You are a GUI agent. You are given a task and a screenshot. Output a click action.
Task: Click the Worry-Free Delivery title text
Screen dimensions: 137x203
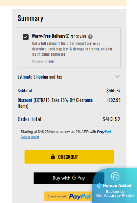(x=51, y=36)
